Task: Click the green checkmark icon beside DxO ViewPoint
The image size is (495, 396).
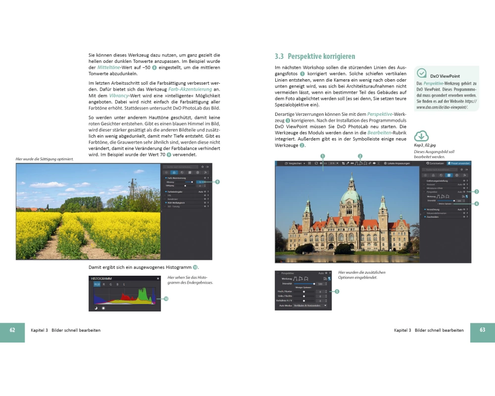Action: point(422,73)
